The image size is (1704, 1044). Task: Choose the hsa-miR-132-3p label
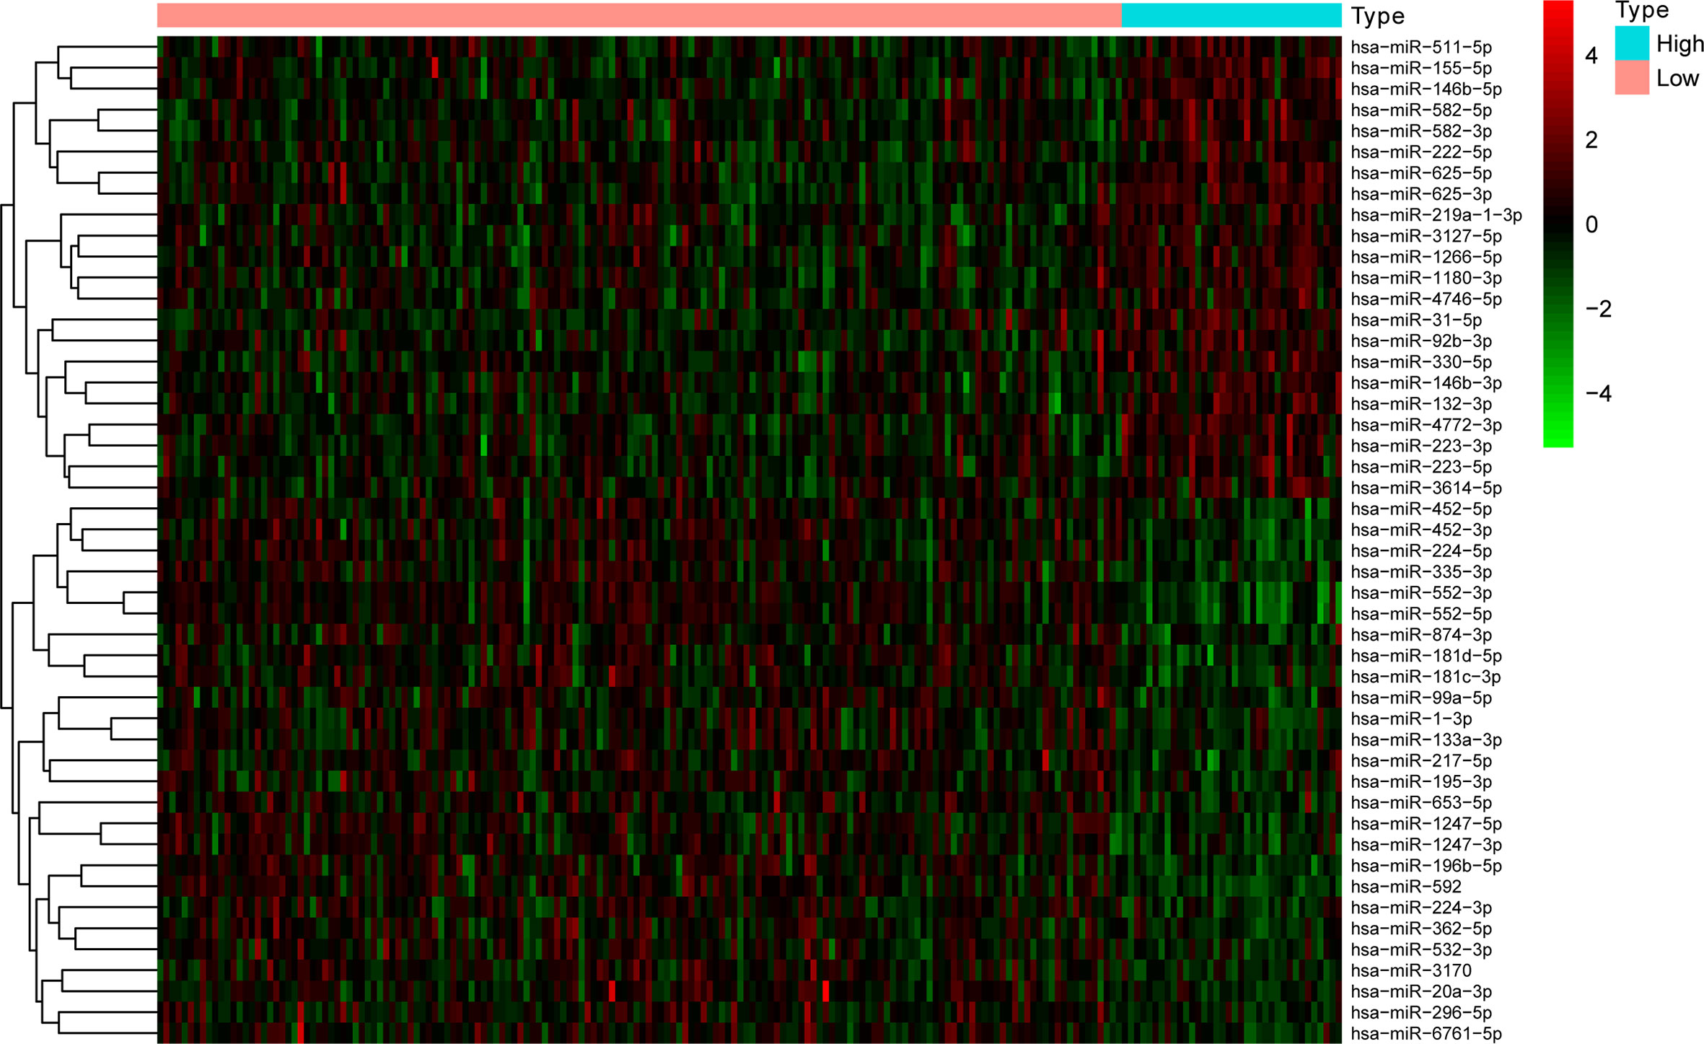click(1421, 404)
